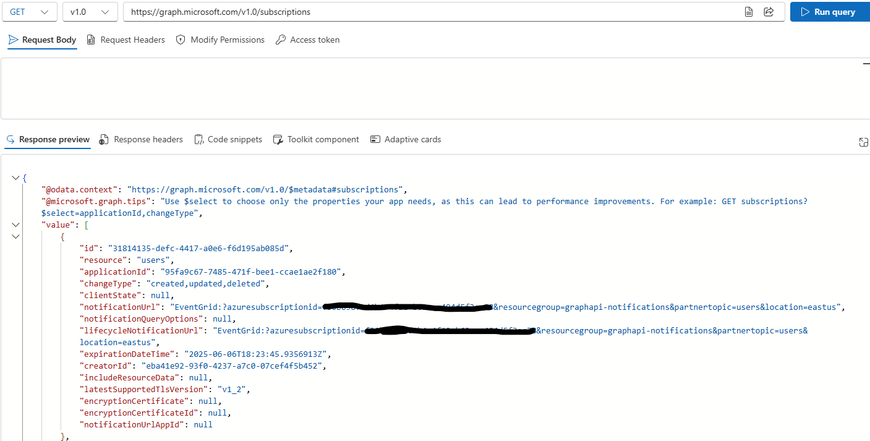This screenshot has width=870, height=441.
Task: Click the resource value "users"
Action: (156, 260)
